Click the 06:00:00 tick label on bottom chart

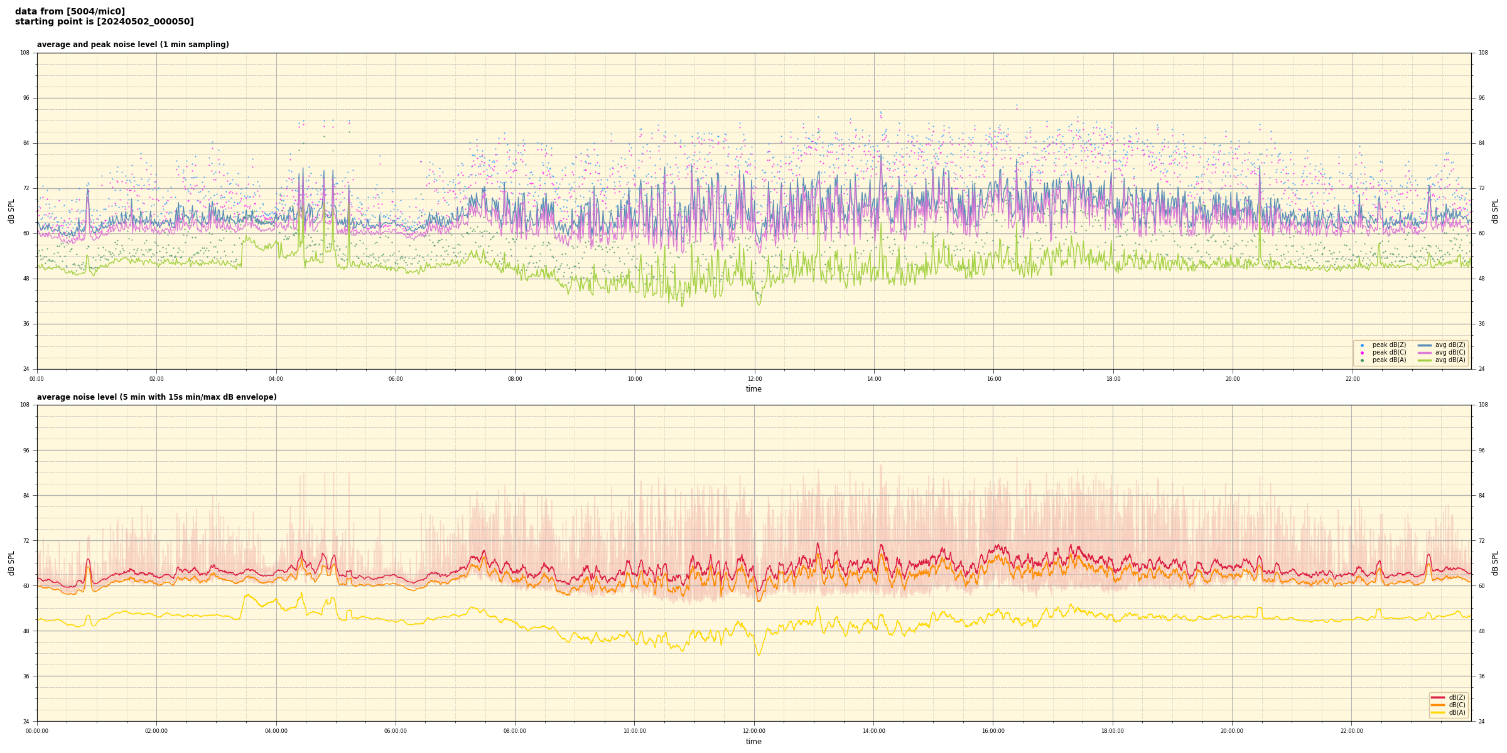[396, 731]
